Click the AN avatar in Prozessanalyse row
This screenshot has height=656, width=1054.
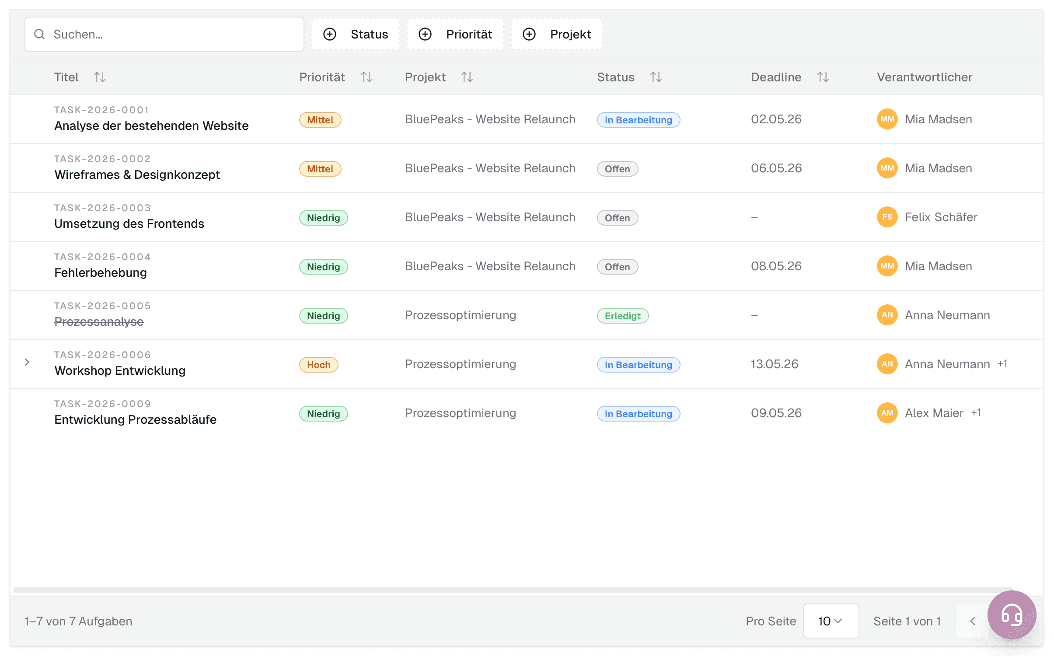[x=887, y=315]
